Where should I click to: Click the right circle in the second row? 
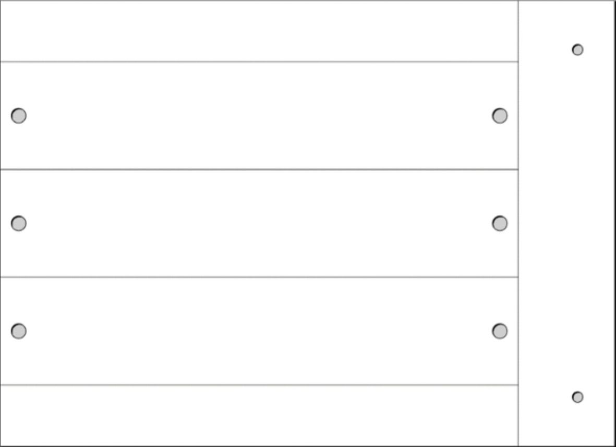click(x=500, y=115)
